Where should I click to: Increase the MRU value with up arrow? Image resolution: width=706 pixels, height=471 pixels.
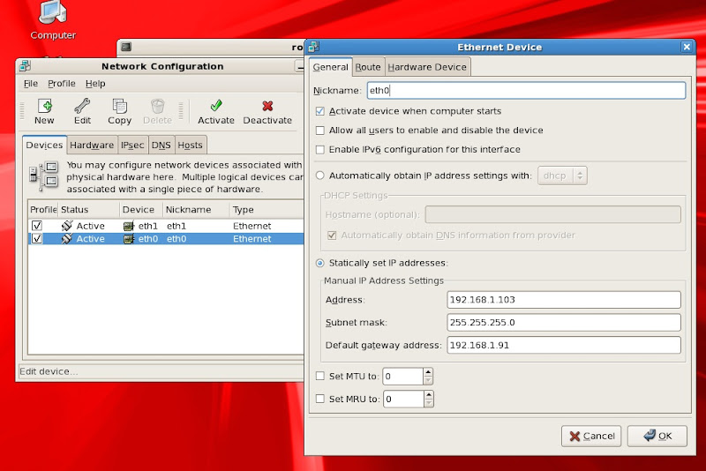(x=429, y=394)
